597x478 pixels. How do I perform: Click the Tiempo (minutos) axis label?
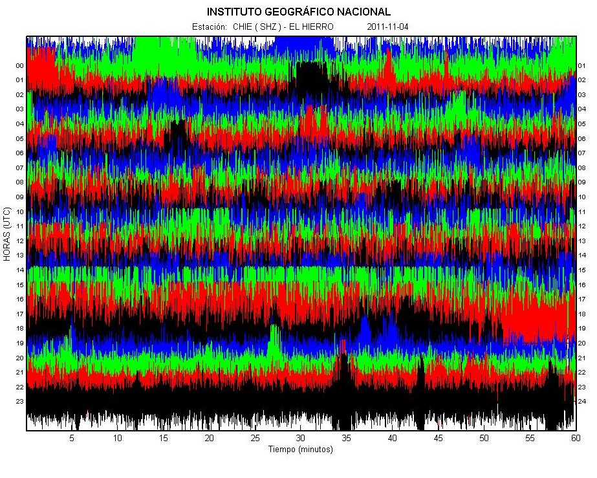301,450
